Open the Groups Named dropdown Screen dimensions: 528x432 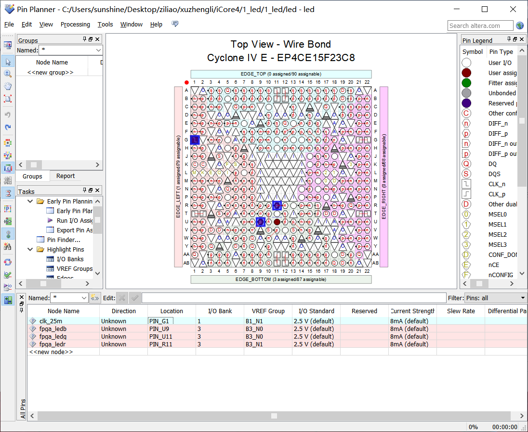click(x=98, y=50)
